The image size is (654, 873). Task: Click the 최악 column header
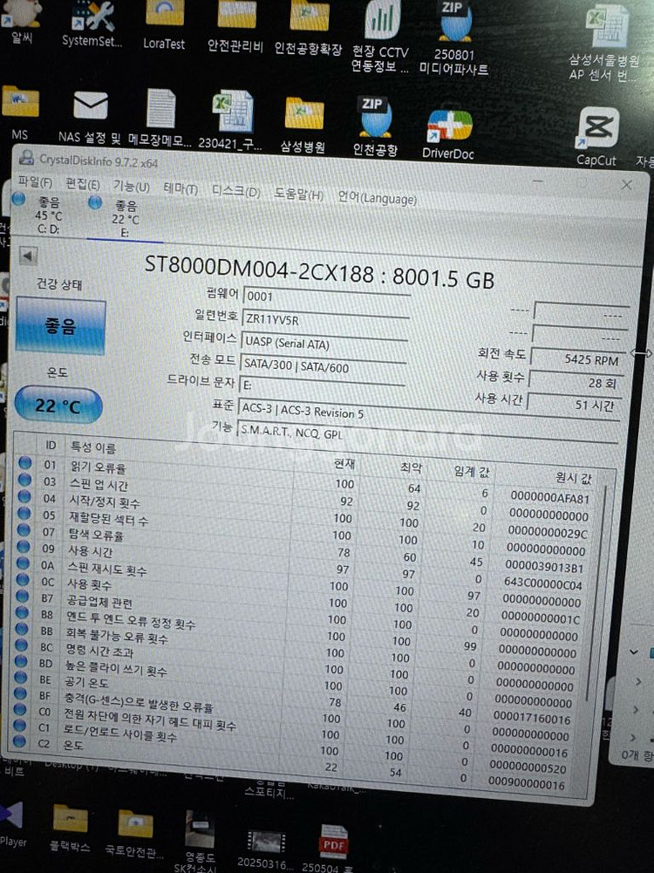411,467
